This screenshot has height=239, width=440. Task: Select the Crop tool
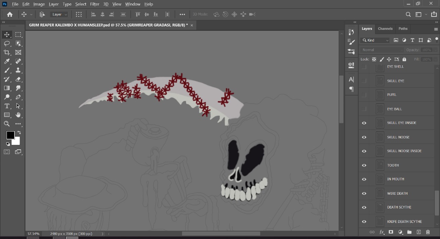point(7,52)
